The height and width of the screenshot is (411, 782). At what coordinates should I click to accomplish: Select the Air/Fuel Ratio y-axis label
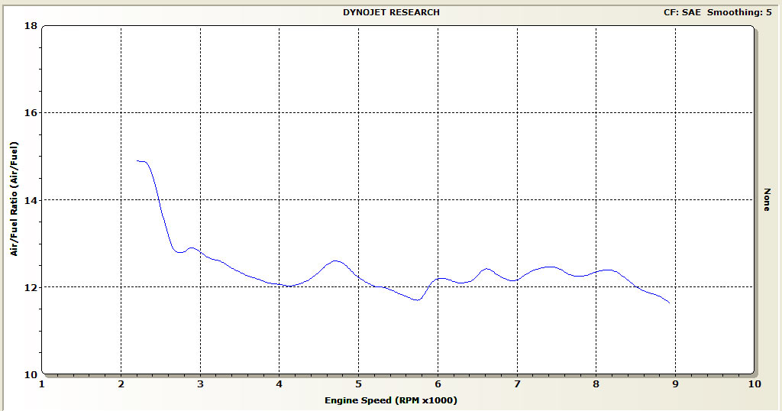(15, 199)
